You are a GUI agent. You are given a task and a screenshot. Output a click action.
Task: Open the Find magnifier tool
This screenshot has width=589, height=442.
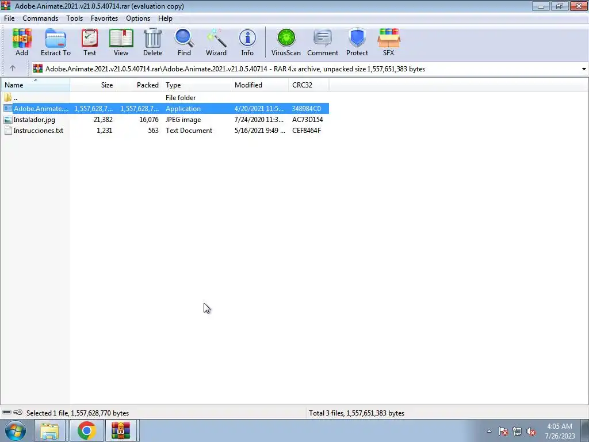184,42
